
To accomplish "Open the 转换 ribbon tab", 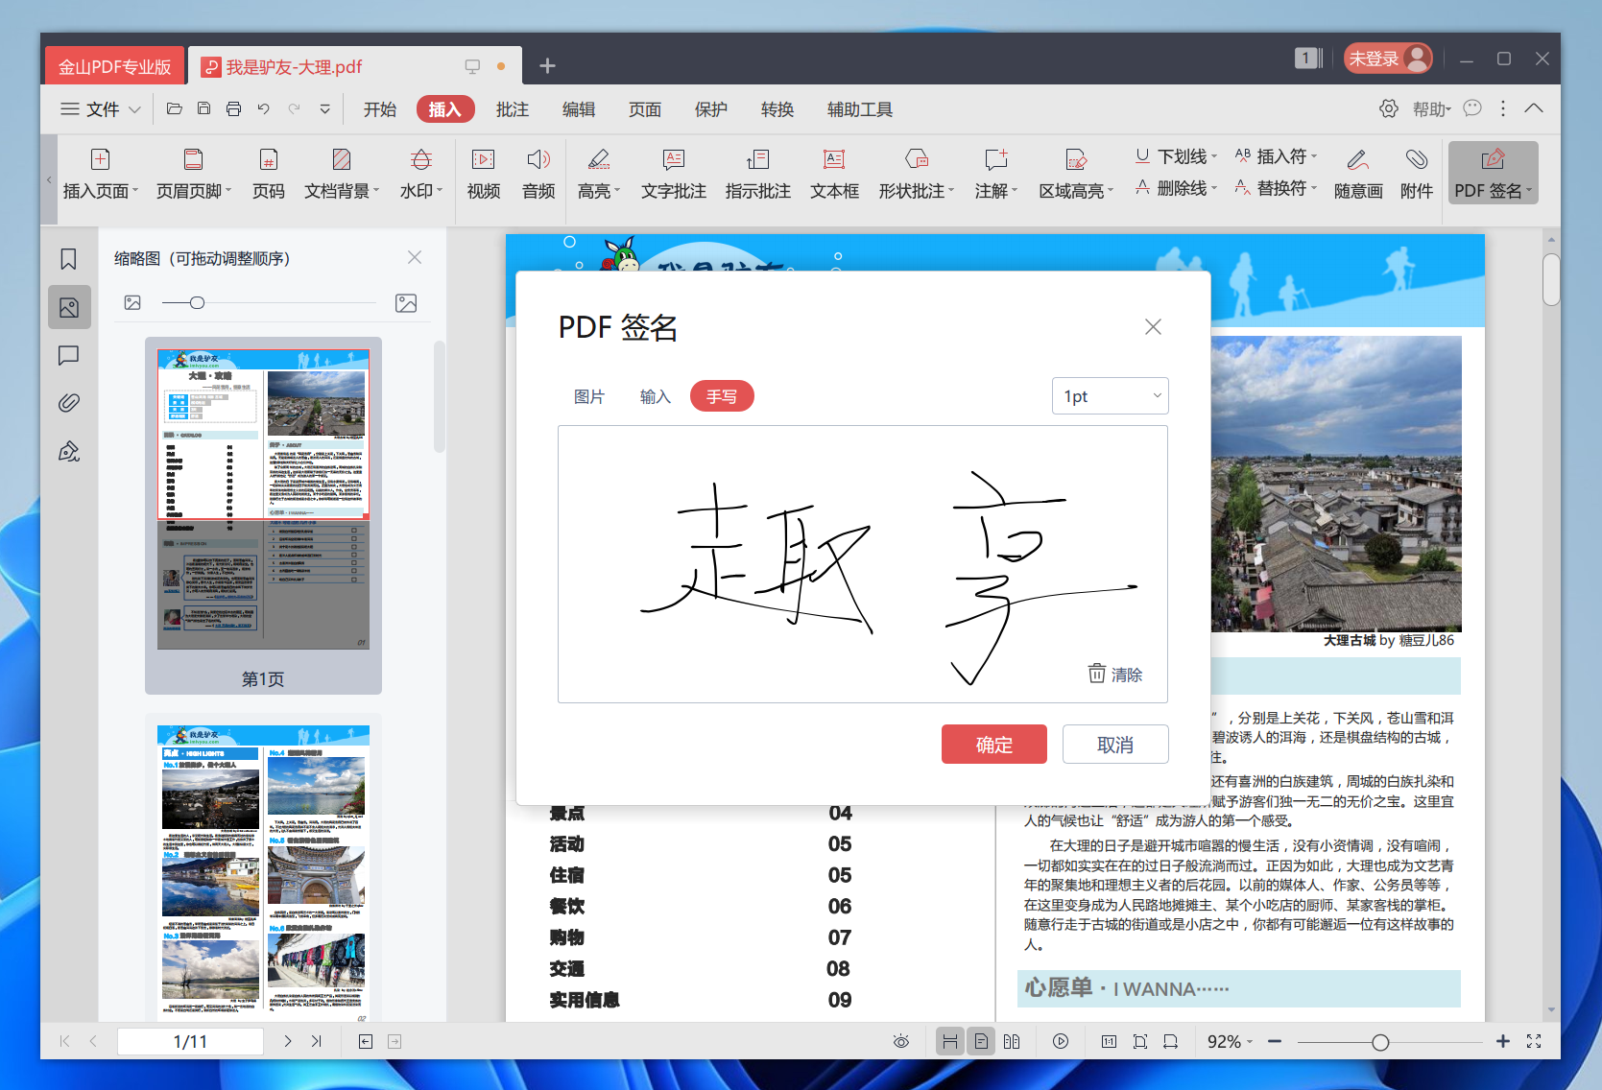I will click(x=777, y=109).
